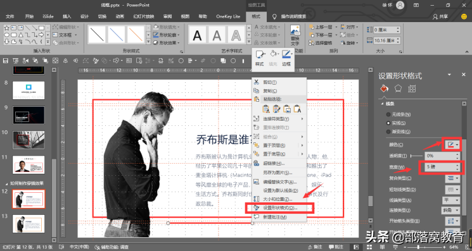
Task: Open the Effects pentagon tab icon
Action: (x=398, y=89)
